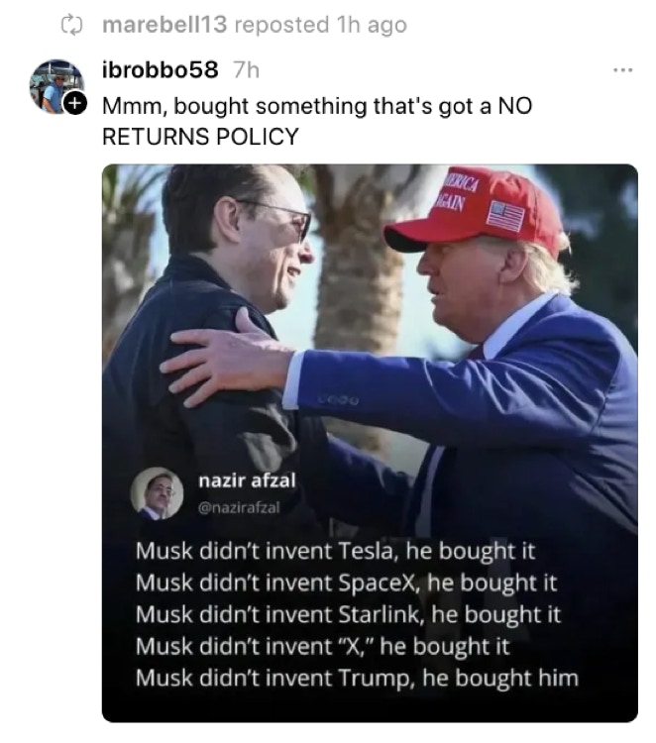Click the @nazirafzal handle
656x743 pixels.
click(x=239, y=507)
